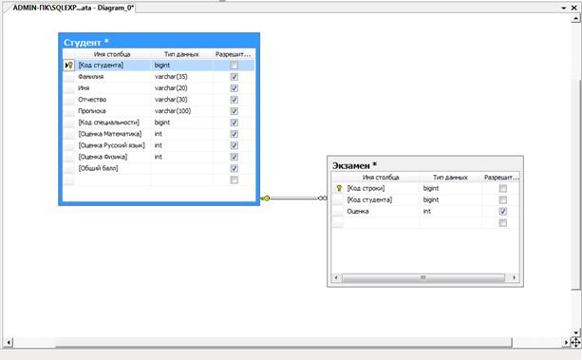
Task: Click diagram vertical scrollbar down arrow
Action: pos(575,332)
